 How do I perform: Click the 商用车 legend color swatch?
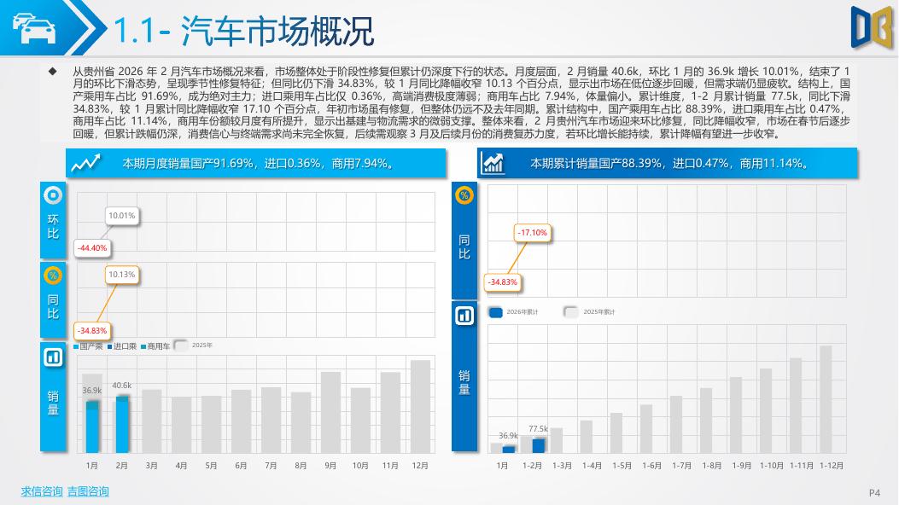point(143,346)
